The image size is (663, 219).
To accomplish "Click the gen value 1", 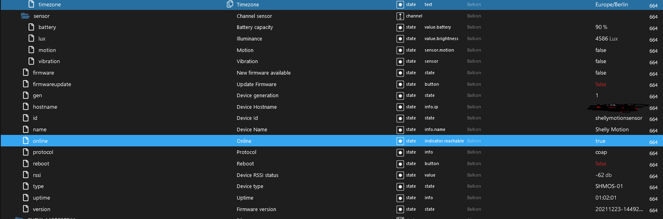I will [597, 95].
